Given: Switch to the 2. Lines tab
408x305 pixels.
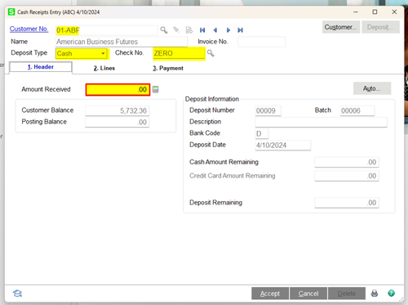Looking at the screenshot, I should click(104, 68).
